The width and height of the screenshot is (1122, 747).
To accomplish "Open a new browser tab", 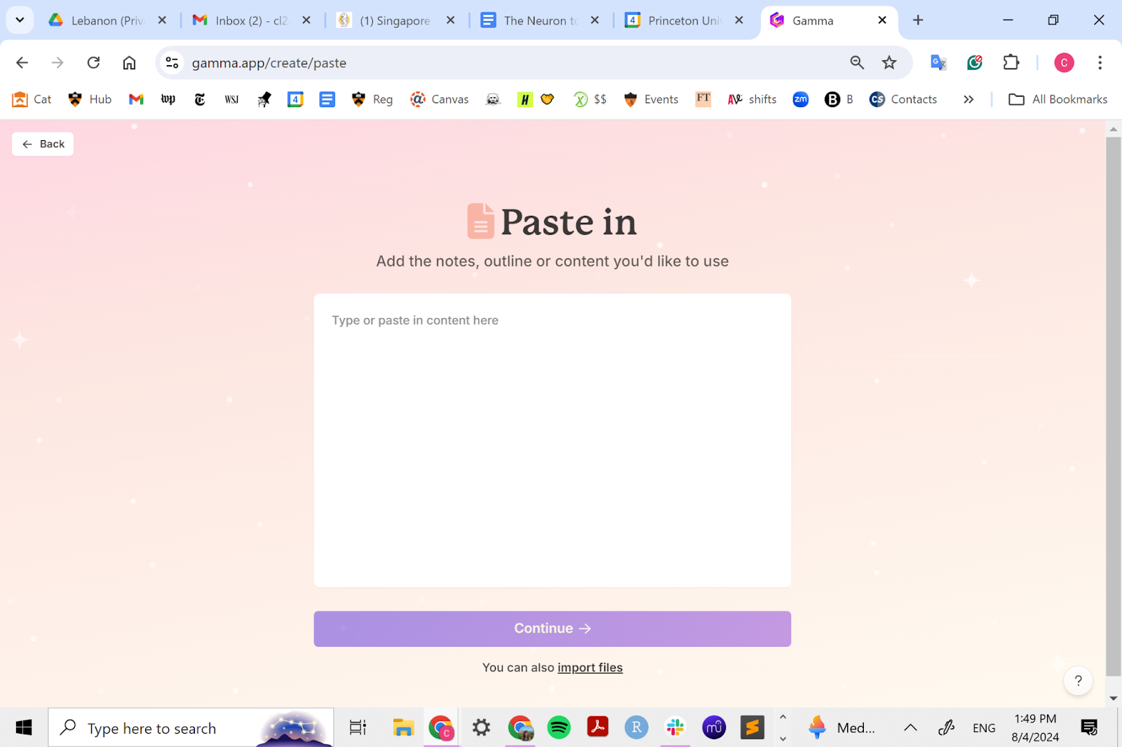I will point(918,20).
